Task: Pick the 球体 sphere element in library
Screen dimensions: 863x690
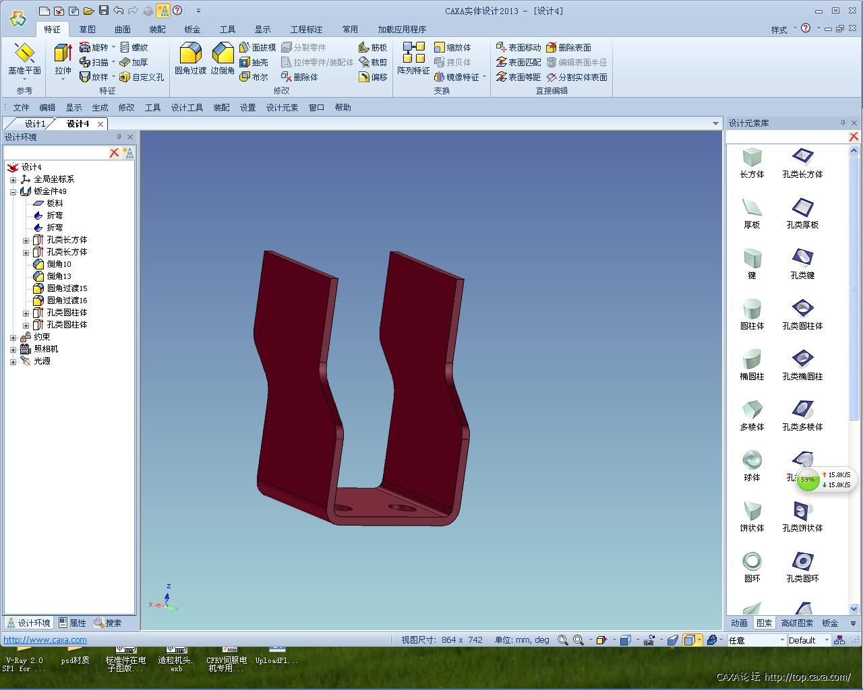Action: pyautogui.click(x=752, y=466)
